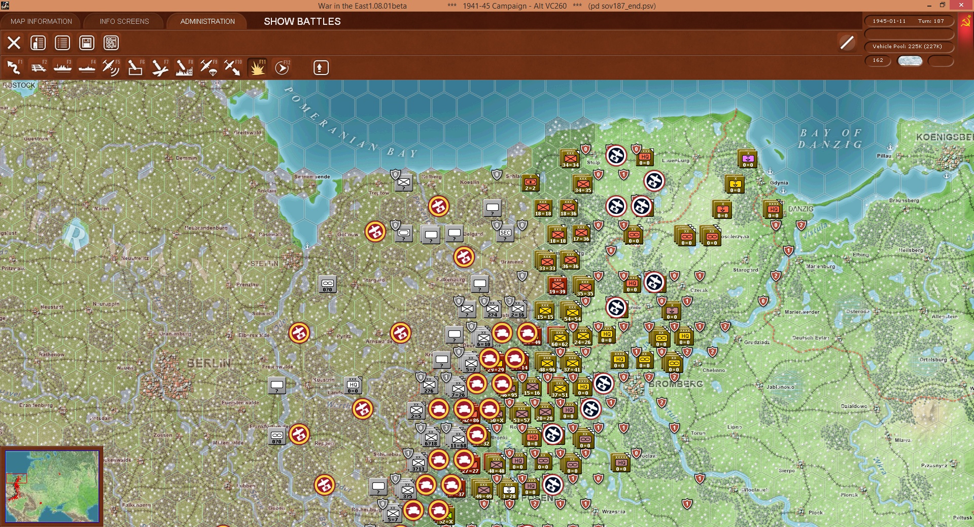Open the commander's report icon
Image resolution: width=974 pixels, height=527 pixels.
(x=38, y=43)
